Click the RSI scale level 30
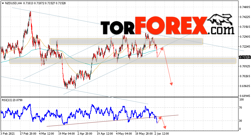The image size is (252, 137). tap(241, 121)
